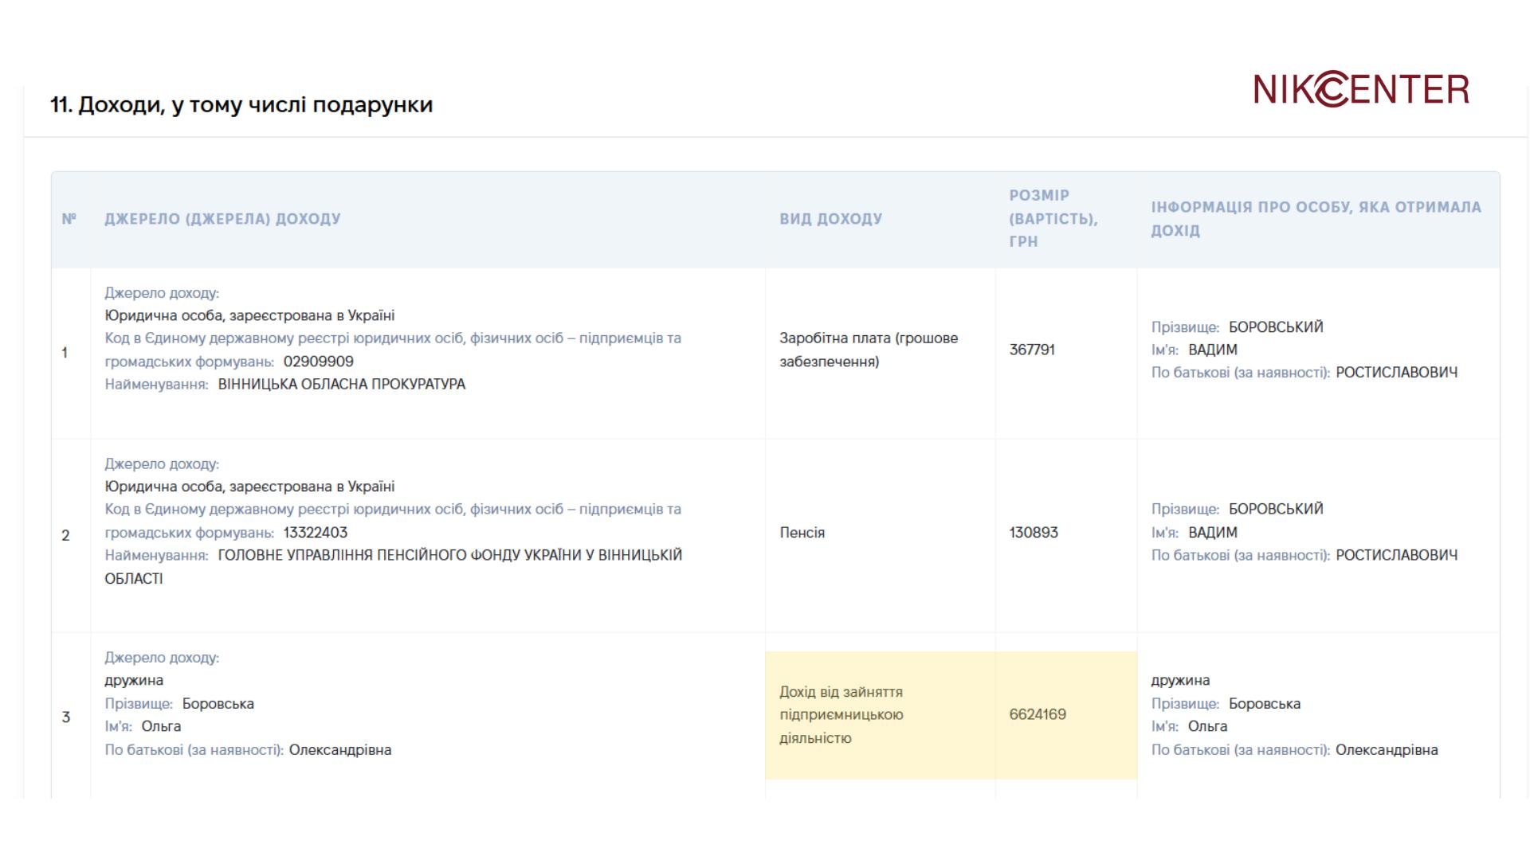
Task: Click ВІННИЦЬКА ОБЛАСНА ПРОКУРАТУРА name
Action: [x=341, y=385]
